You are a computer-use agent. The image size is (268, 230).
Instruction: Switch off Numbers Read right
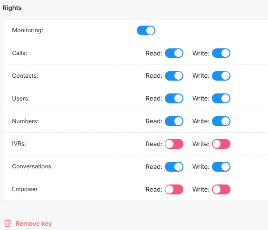174,121
